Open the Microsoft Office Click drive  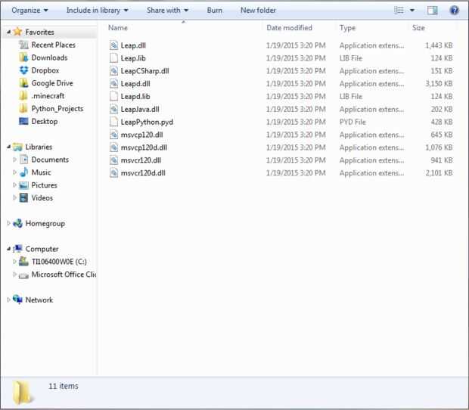click(57, 275)
